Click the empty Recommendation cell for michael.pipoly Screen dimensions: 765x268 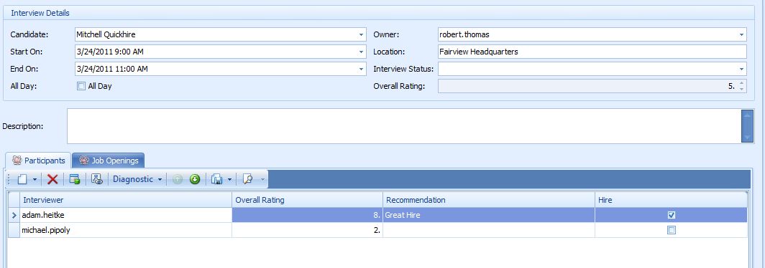click(488, 230)
